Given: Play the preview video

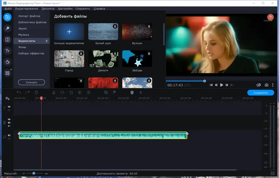Looking at the screenshot, I should (x=221, y=85).
